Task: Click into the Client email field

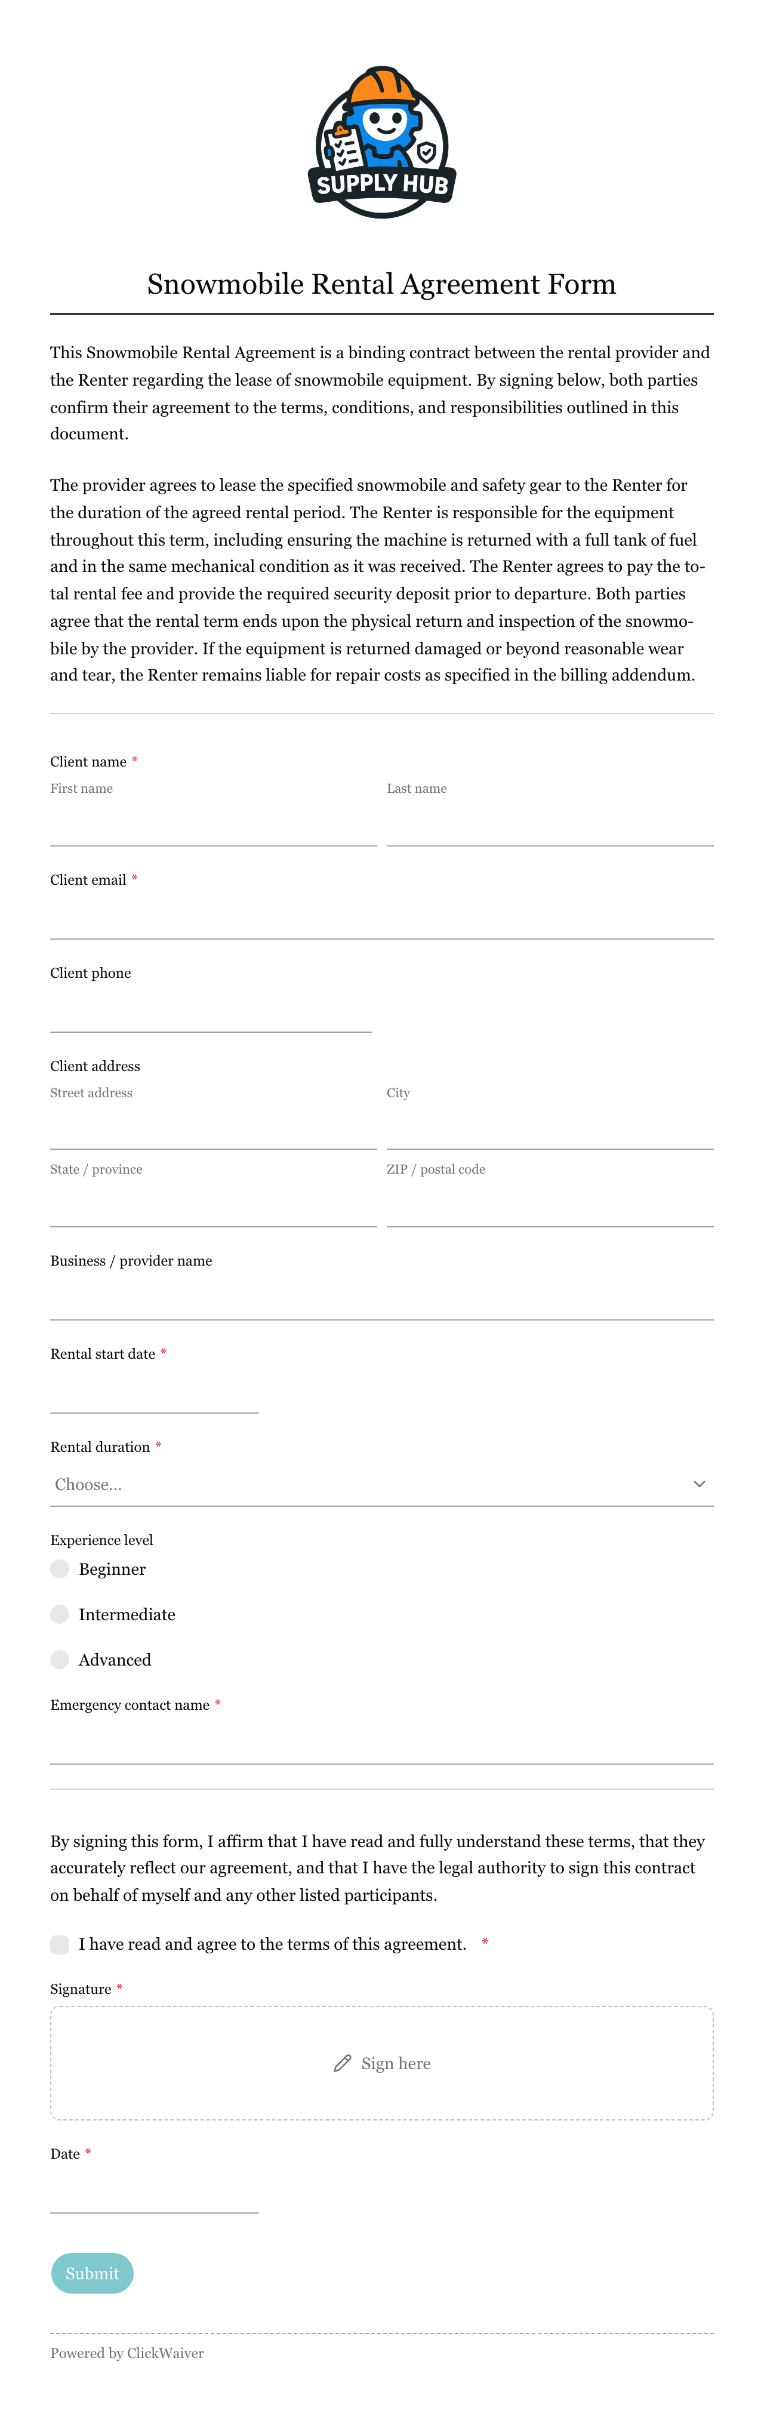Action: click(382, 917)
